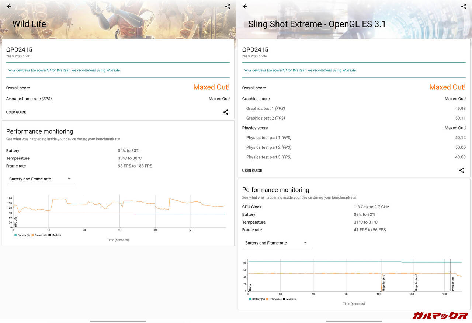Toggle Frame rate legend in Sling Shot chart

pyautogui.click(x=274, y=299)
